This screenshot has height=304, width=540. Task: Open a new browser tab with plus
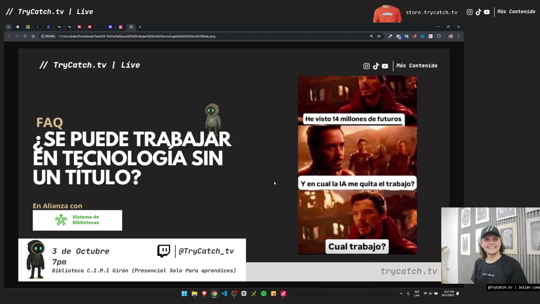pyautogui.click(x=140, y=27)
